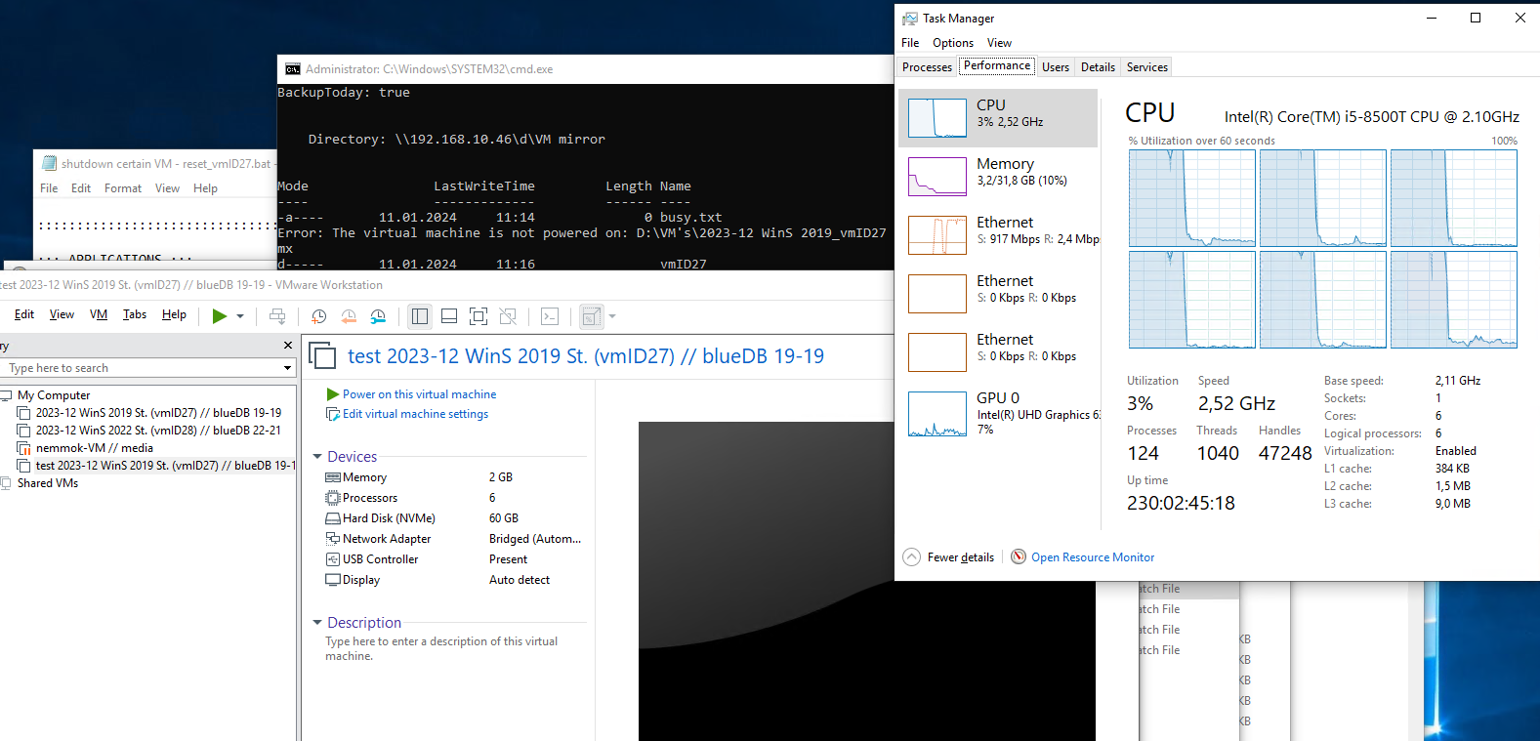Open the VM menu
Screen dimensions: 1540x741
tap(99, 314)
